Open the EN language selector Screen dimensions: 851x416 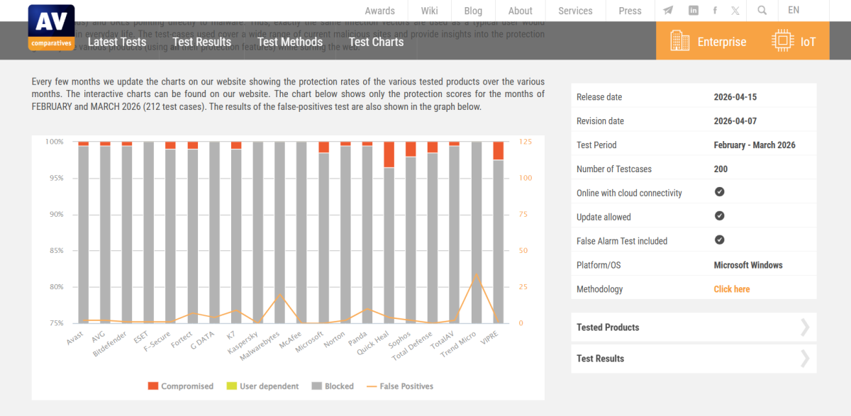[x=793, y=11]
